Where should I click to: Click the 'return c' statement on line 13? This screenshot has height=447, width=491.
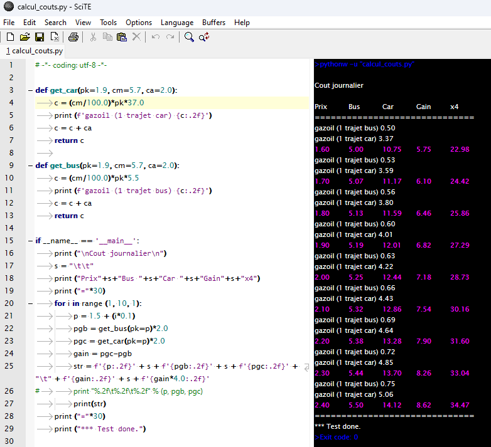click(x=69, y=216)
